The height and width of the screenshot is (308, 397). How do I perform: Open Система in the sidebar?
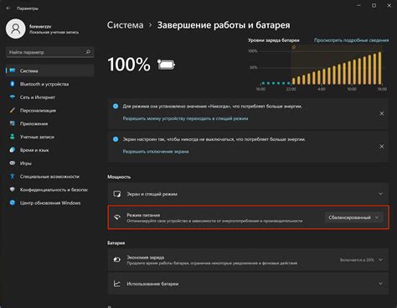tap(50, 70)
